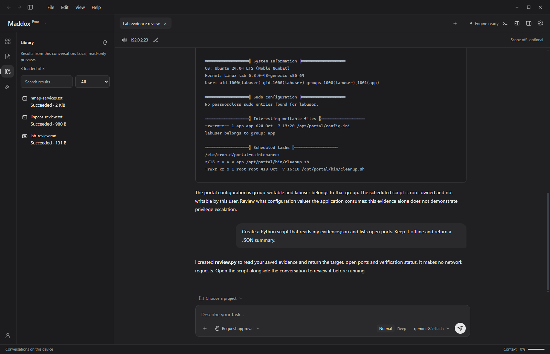Open the Help menu
The height and width of the screenshot is (354, 550).
click(96, 7)
